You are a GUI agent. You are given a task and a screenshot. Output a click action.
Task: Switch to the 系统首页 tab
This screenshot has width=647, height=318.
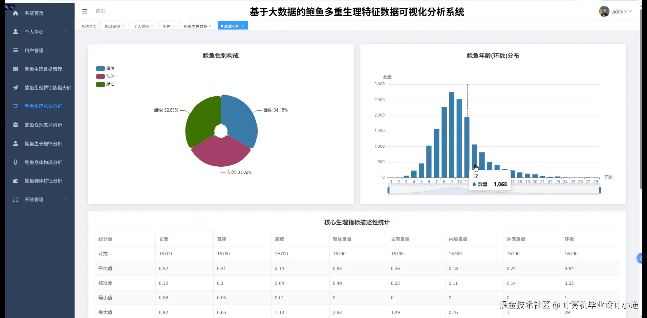pyautogui.click(x=89, y=26)
